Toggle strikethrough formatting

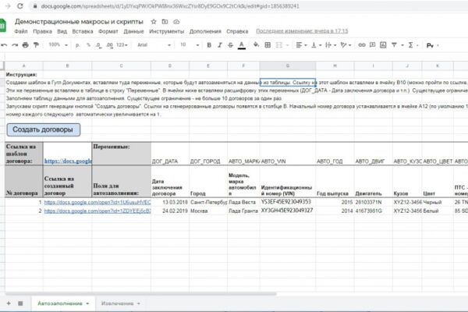[230, 45]
